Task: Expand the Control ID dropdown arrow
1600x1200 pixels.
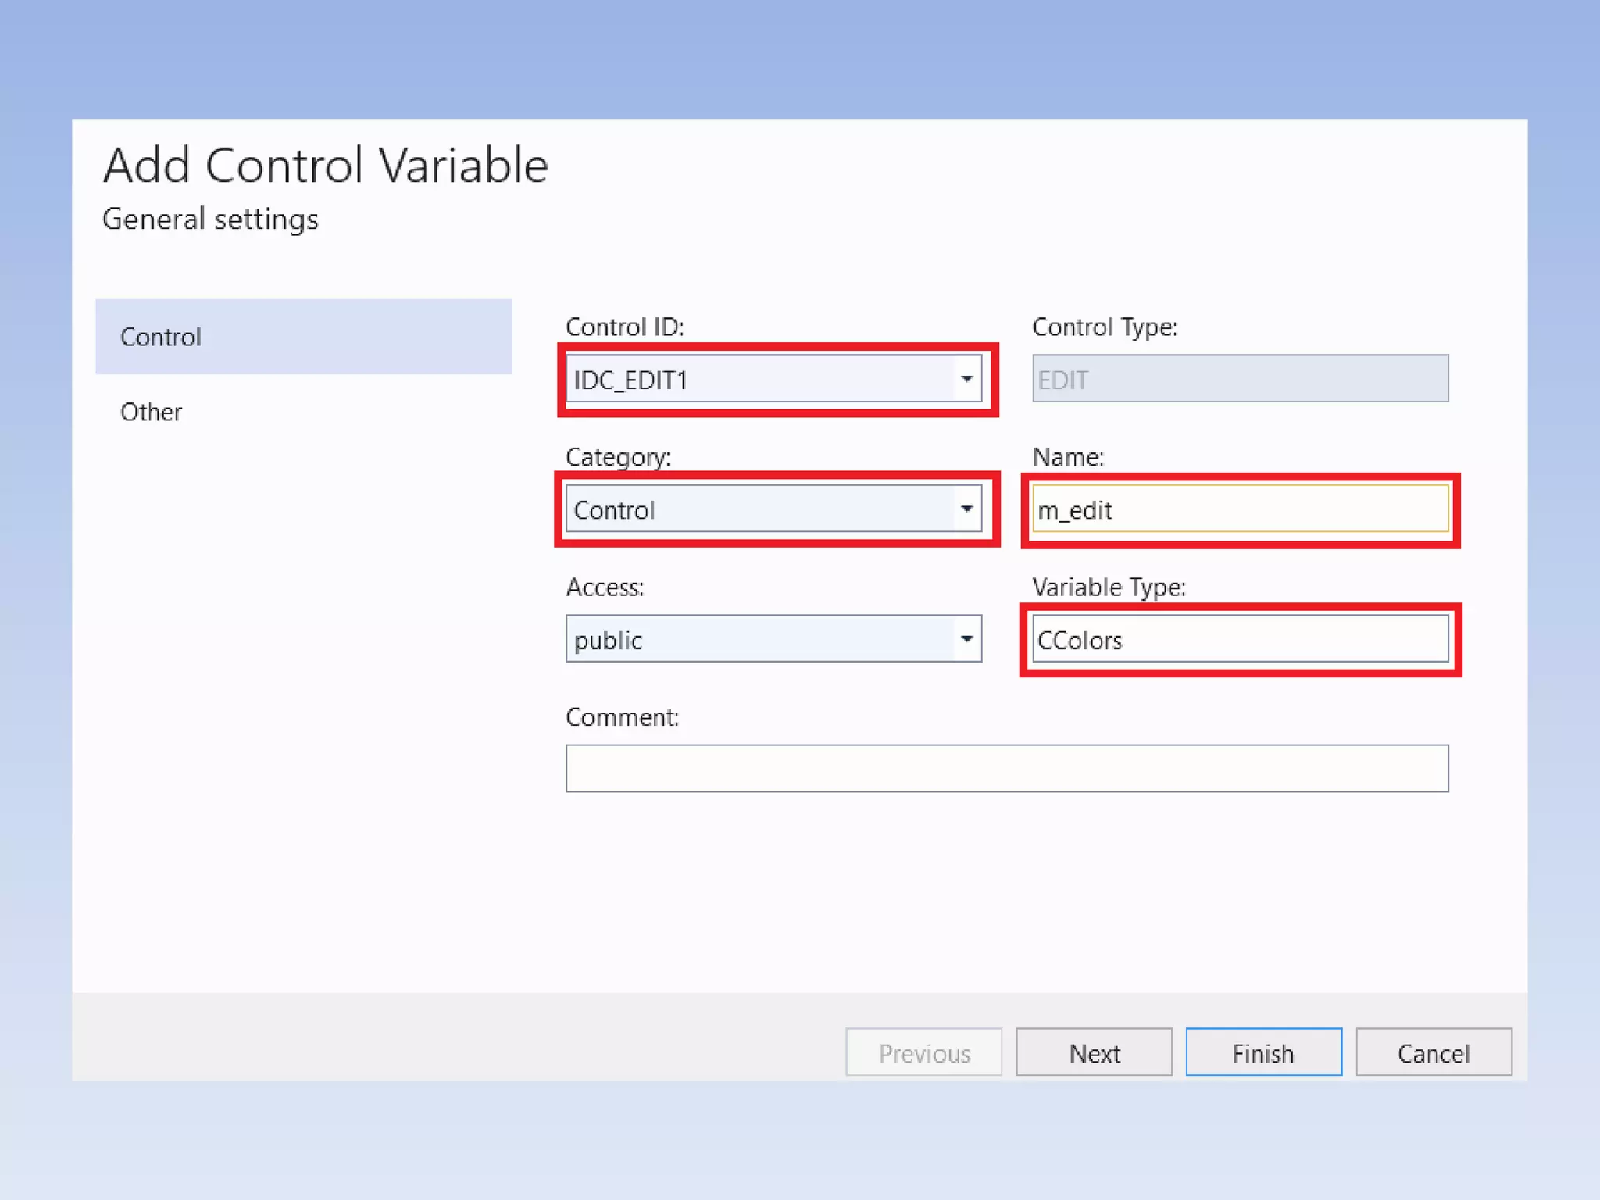Action: [x=966, y=380]
